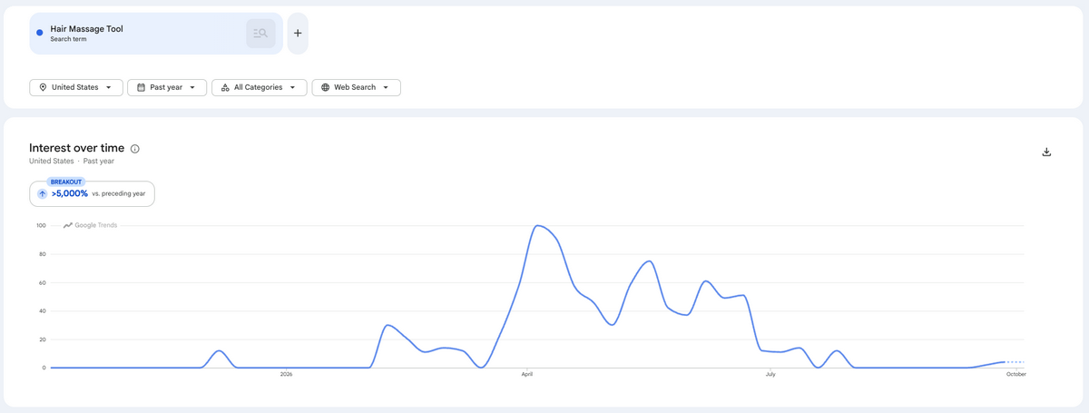Screen dimensions: 1089x413
Task: Click the globe icon in Web Search
Action: tap(325, 87)
